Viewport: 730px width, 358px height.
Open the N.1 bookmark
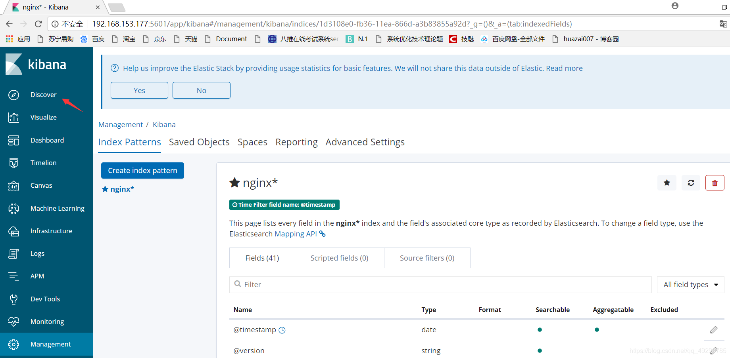(357, 39)
